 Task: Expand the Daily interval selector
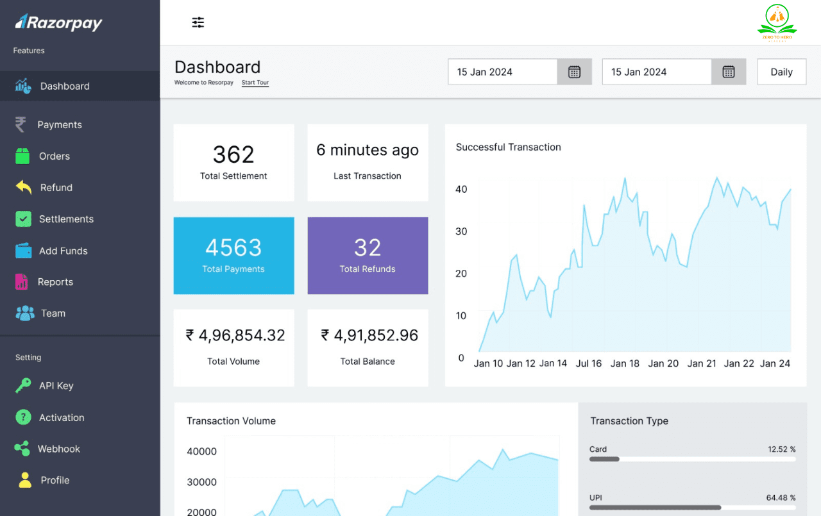pos(781,72)
